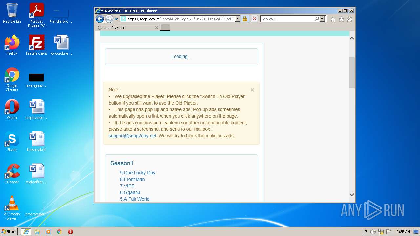The height and width of the screenshot is (236, 420).
Task: Open episode 6.Gganbu
Action: [x=130, y=192]
